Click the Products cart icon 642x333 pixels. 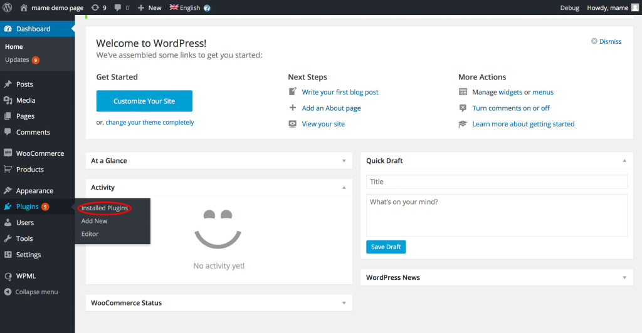coord(8,169)
